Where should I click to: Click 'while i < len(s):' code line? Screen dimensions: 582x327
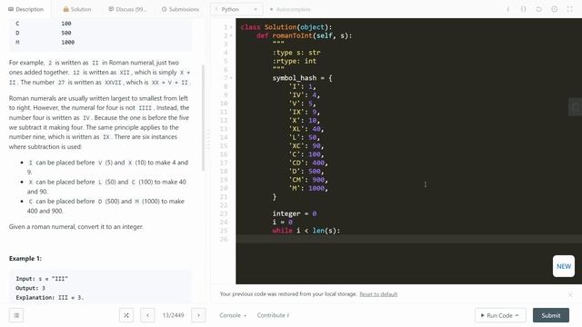[306, 231]
